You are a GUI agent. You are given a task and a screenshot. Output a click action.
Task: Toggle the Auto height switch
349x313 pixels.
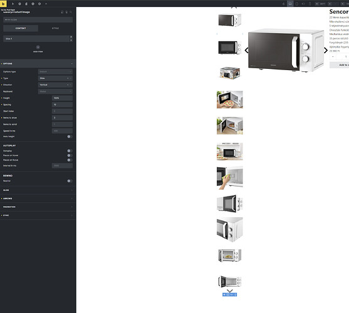point(70,136)
